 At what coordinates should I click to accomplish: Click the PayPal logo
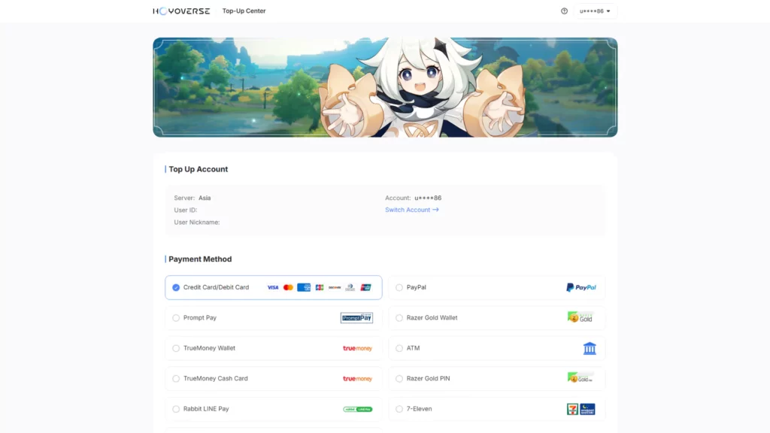581,288
